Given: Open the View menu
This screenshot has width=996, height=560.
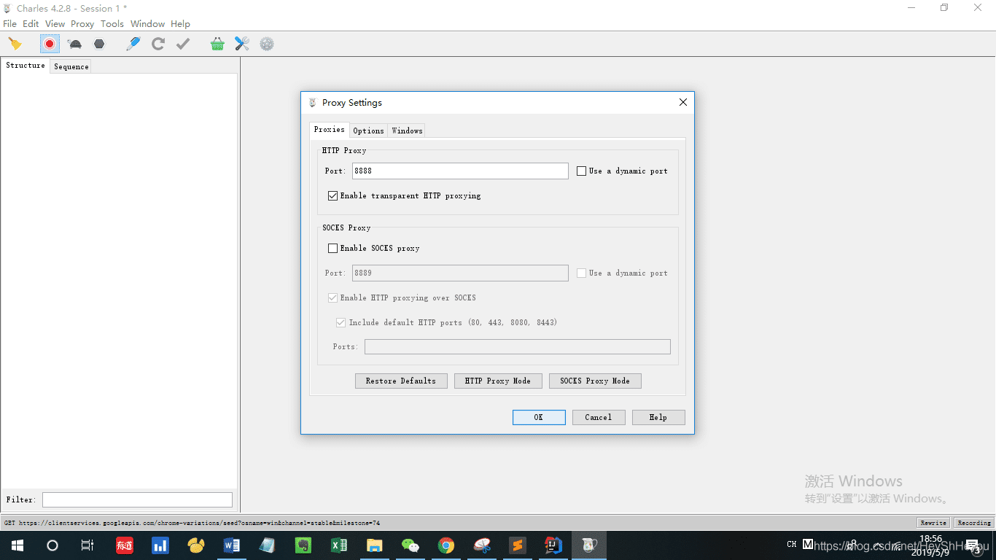Looking at the screenshot, I should 55,23.
